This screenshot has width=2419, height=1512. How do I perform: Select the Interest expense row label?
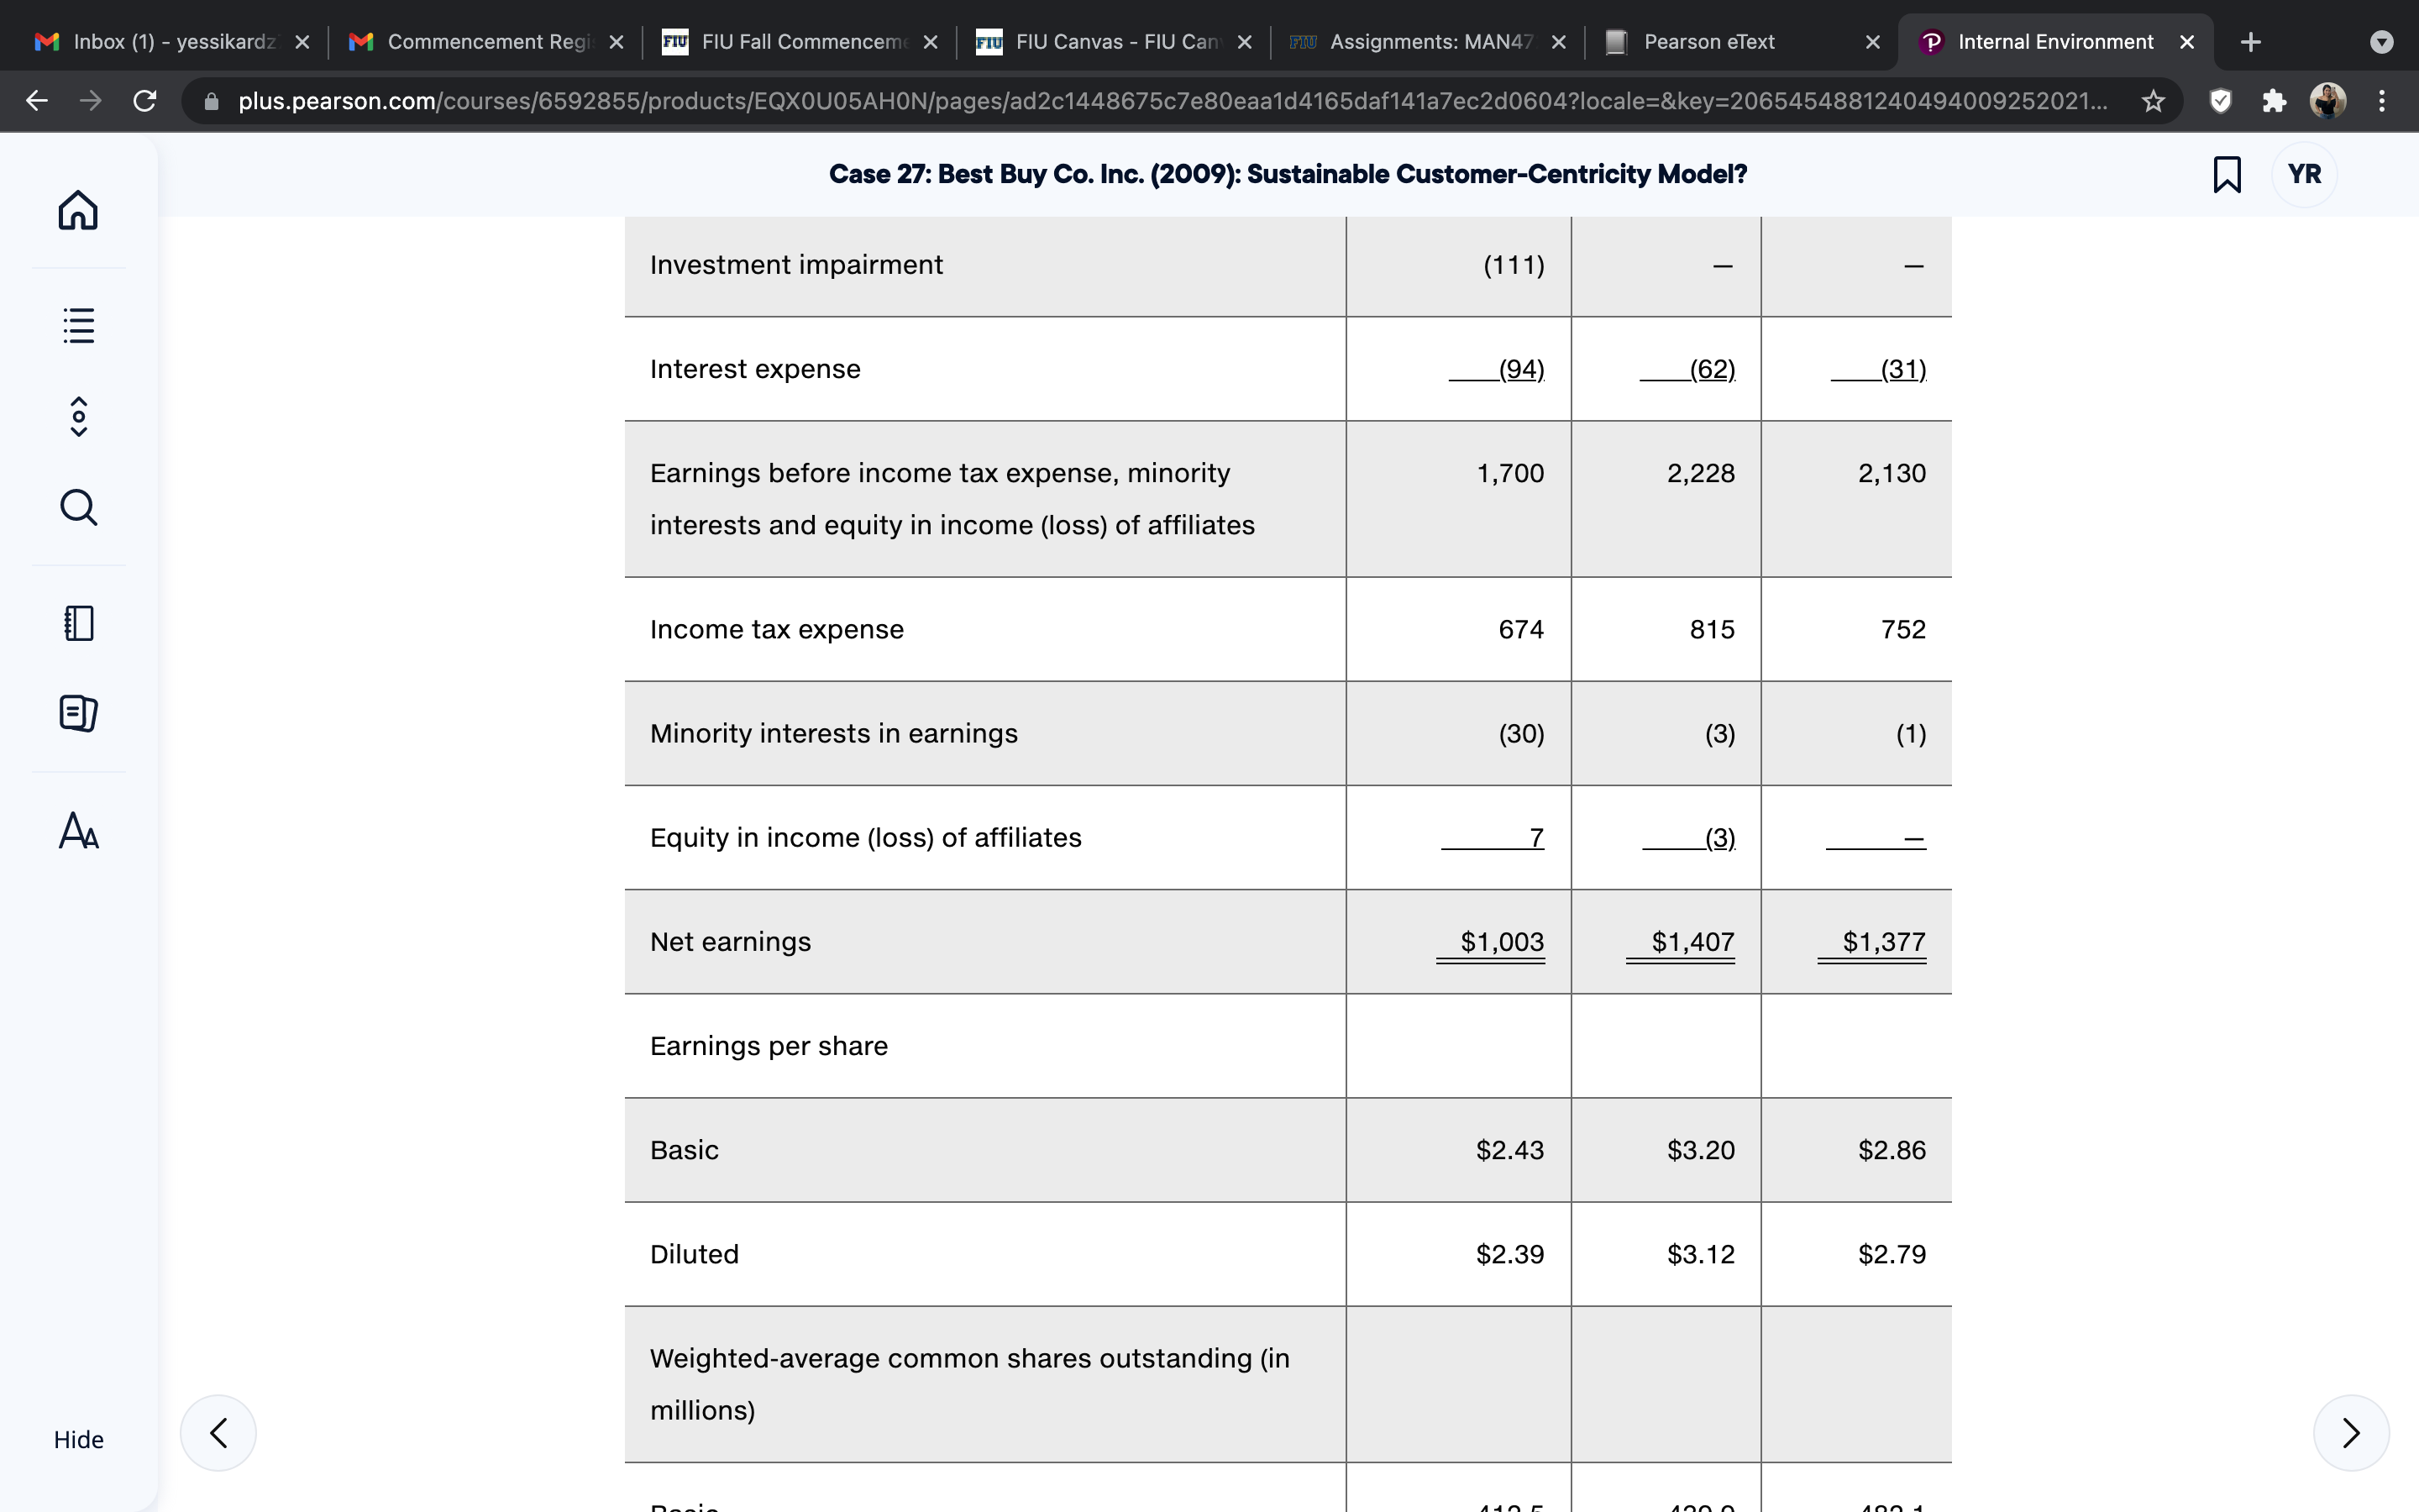756,369
